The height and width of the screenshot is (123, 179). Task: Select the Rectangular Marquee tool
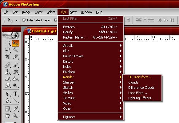click(7, 43)
